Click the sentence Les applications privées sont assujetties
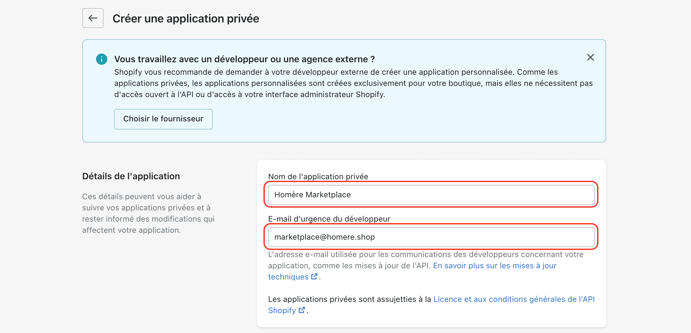This screenshot has width=691, height=333. coord(350,299)
